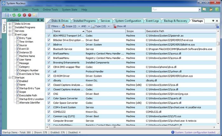Expand the Installed Programs tree node
Screen dimensions: 222x136
pos(10,27)
